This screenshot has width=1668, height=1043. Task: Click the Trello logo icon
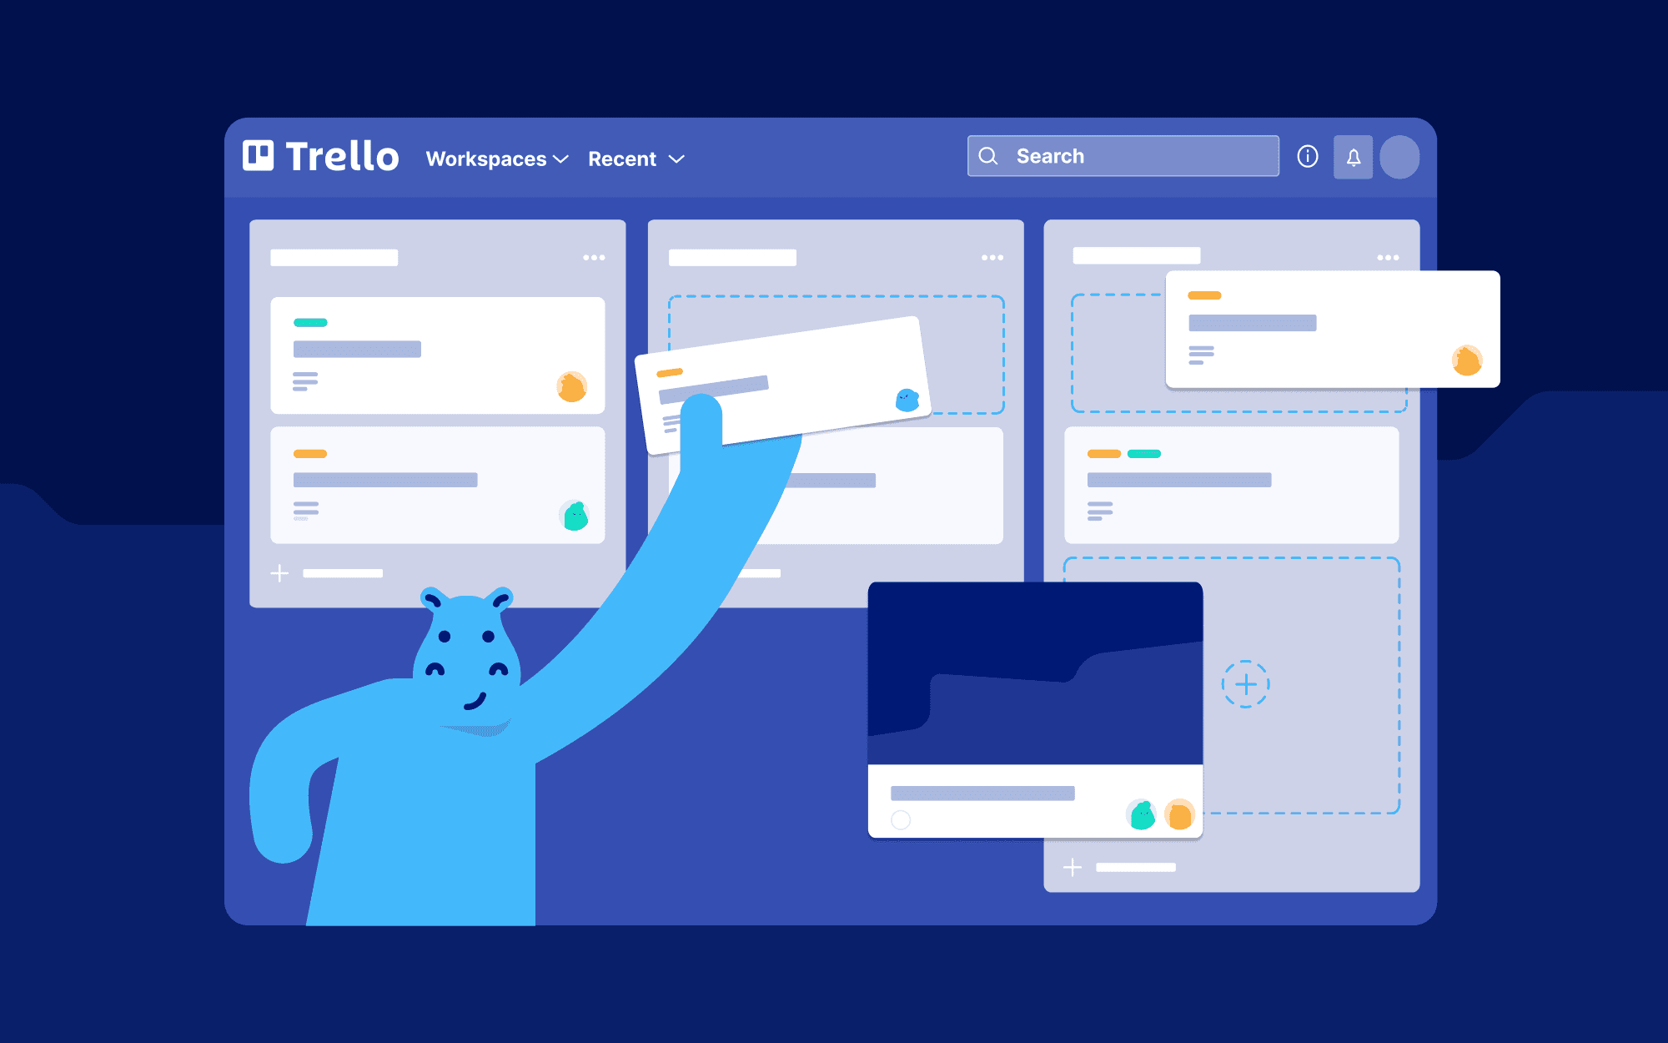[259, 158]
